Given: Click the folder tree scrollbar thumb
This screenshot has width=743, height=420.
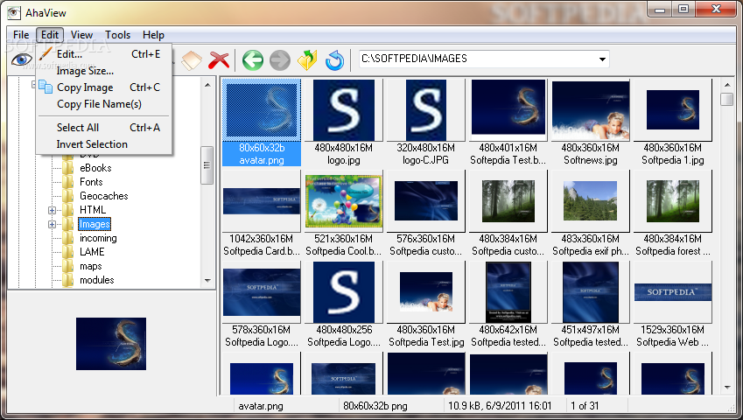Looking at the screenshot, I should pos(207,165).
